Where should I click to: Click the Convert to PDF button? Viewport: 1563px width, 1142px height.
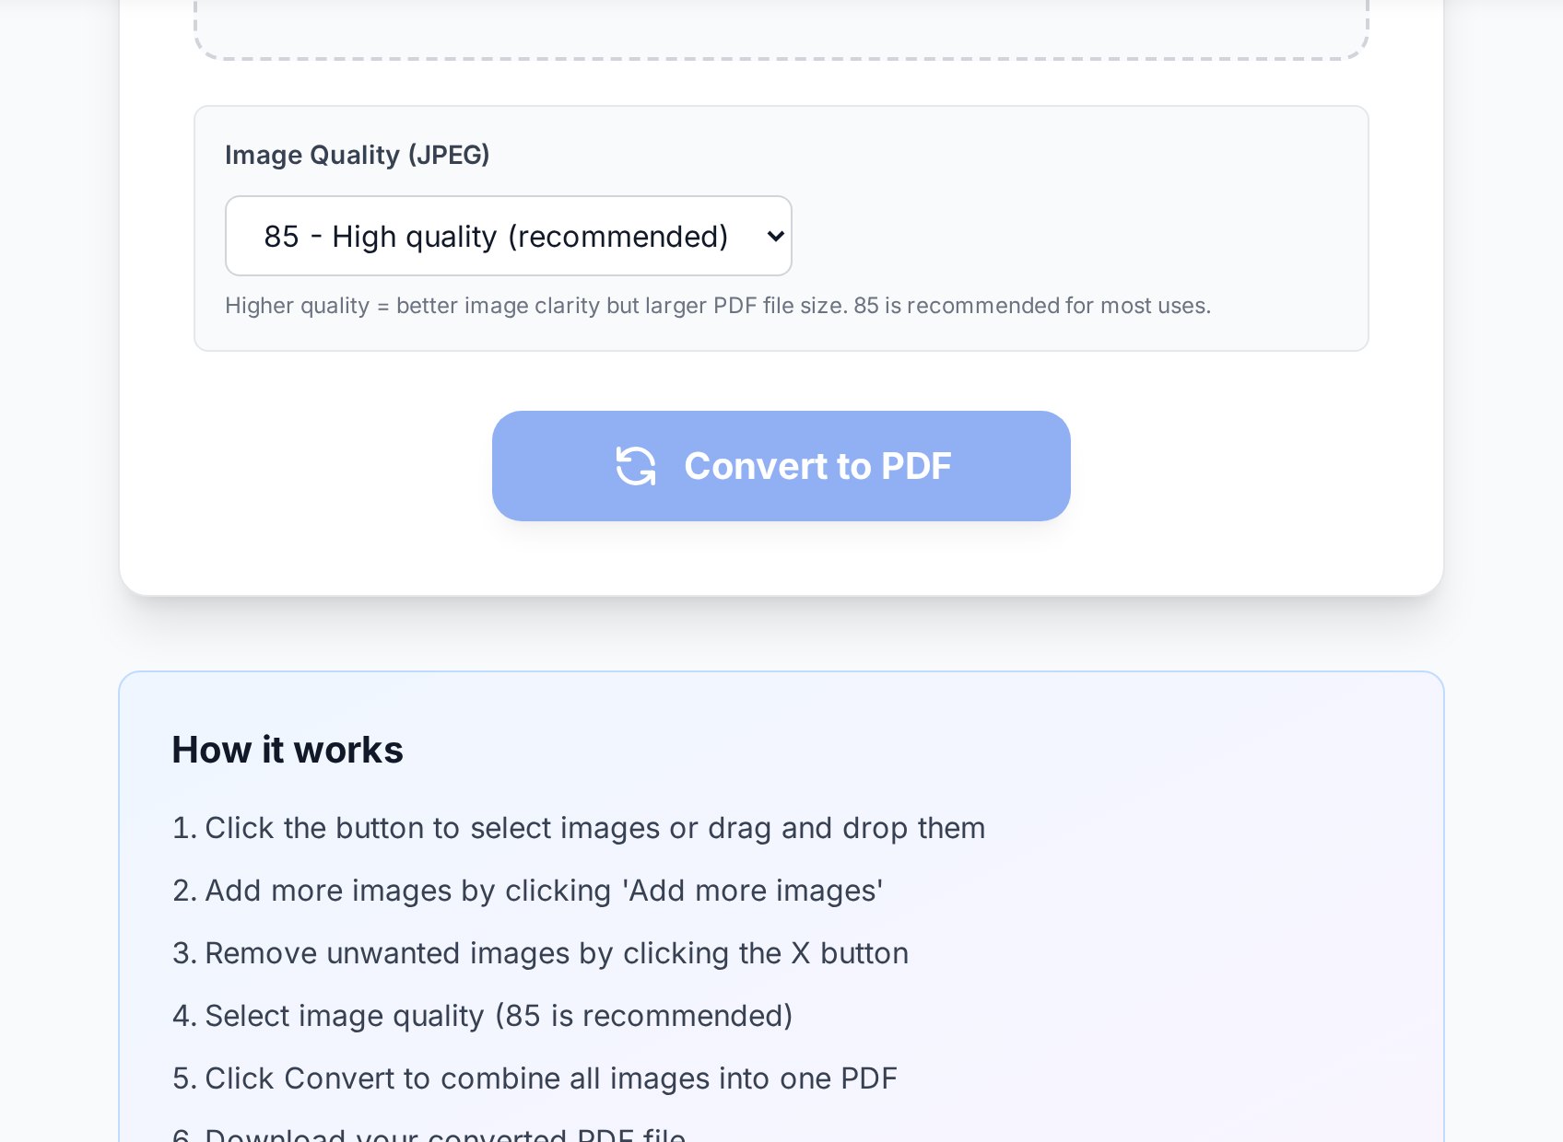pos(781,466)
